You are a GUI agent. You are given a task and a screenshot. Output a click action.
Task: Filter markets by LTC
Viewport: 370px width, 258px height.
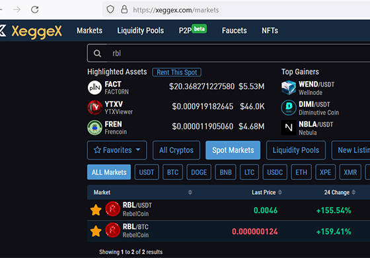[250, 172]
